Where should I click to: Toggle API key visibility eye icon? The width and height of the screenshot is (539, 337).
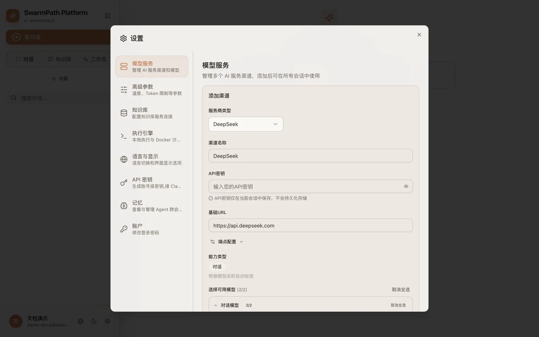(406, 186)
